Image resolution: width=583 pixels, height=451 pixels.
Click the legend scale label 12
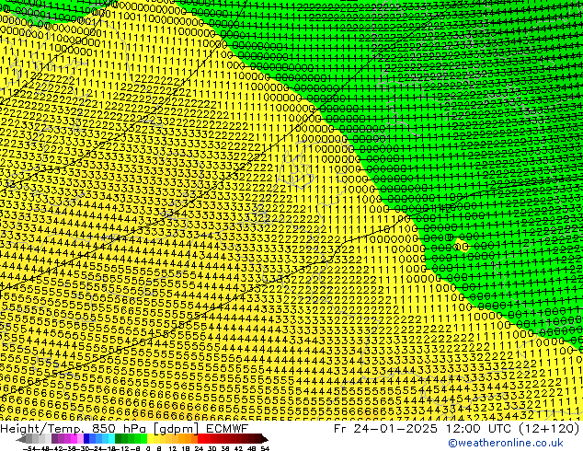pos(173,448)
